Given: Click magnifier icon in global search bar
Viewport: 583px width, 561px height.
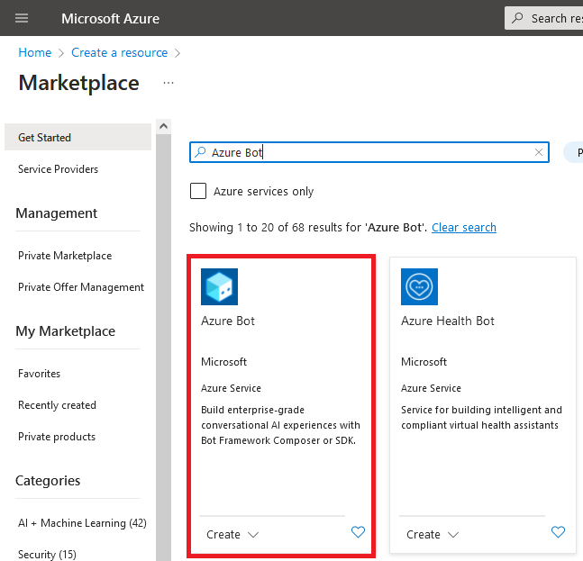Looking at the screenshot, I should (517, 18).
